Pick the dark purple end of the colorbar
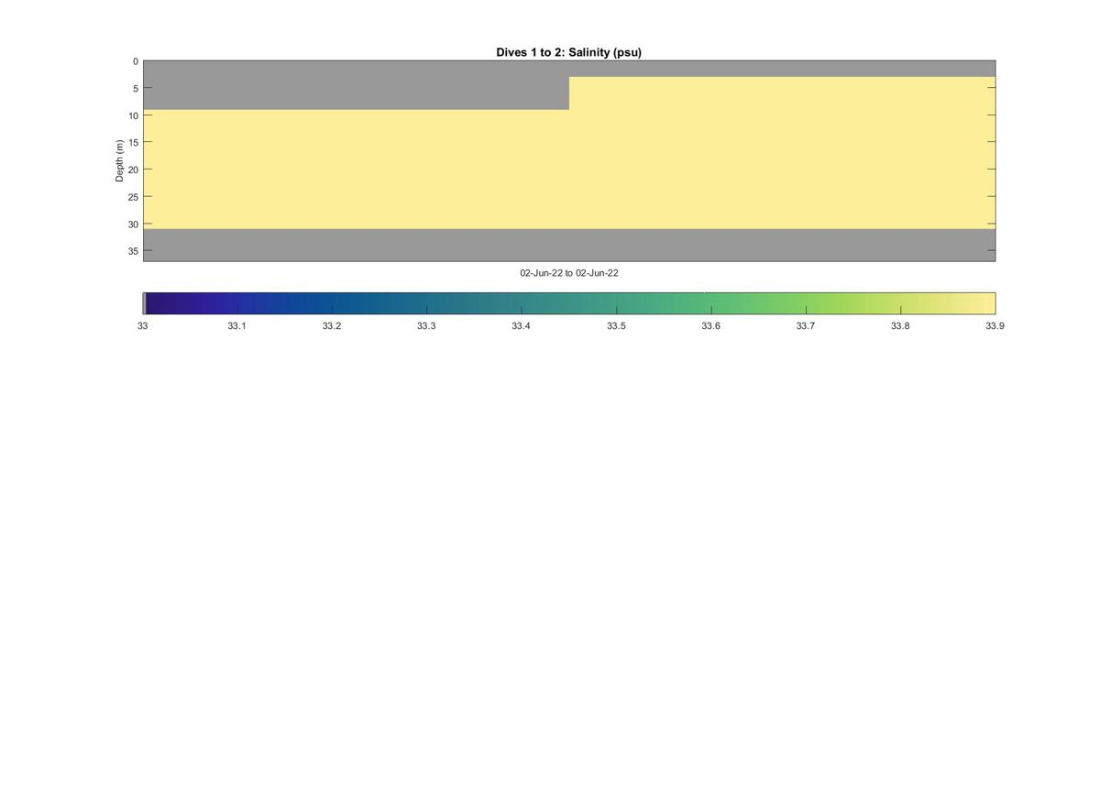Image resolution: width=1100 pixels, height=811 pixels. pos(158,303)
